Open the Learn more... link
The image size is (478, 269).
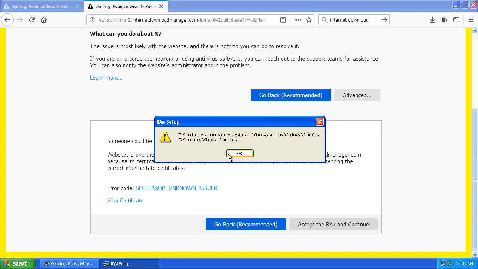tap(106, 78)
